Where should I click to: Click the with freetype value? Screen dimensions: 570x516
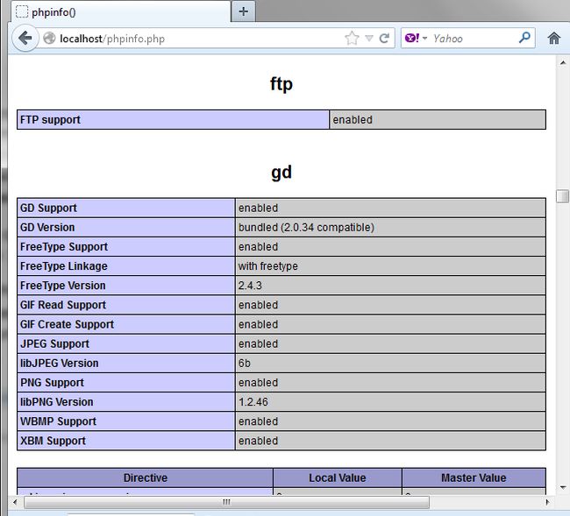point(268,266)
